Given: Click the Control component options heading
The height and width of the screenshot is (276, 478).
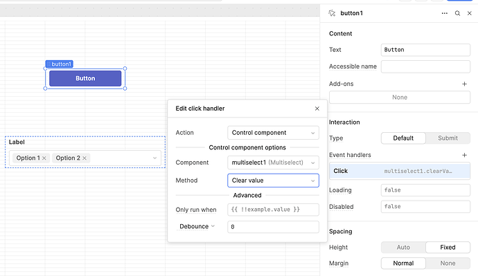Looking at the screenshot, I should 247,147.
